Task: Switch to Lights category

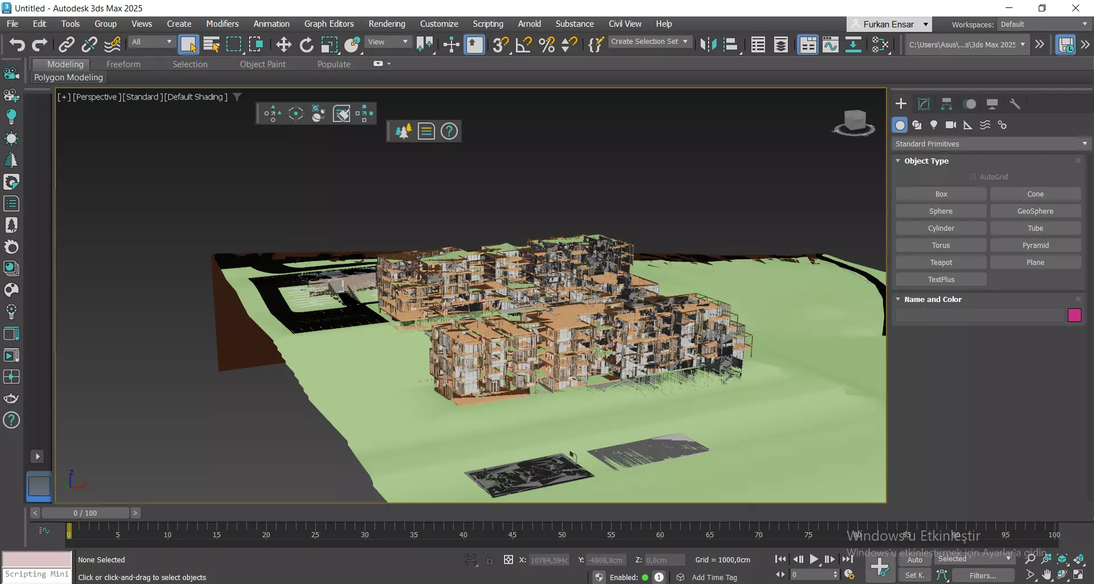Action: click(x=934, y=125)
